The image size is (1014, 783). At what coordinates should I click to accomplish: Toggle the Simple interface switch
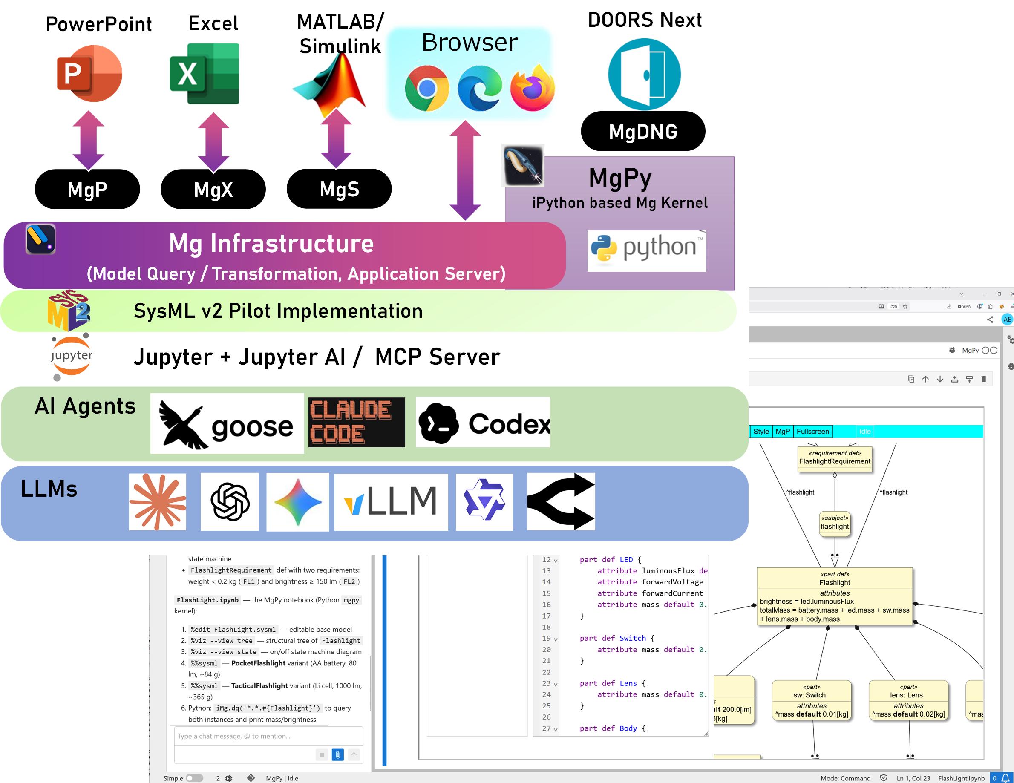195,778
